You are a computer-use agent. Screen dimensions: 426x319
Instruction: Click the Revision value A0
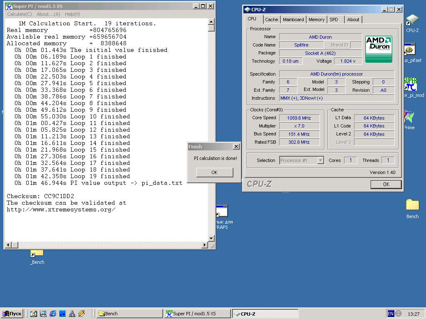(x=383, y=90)
